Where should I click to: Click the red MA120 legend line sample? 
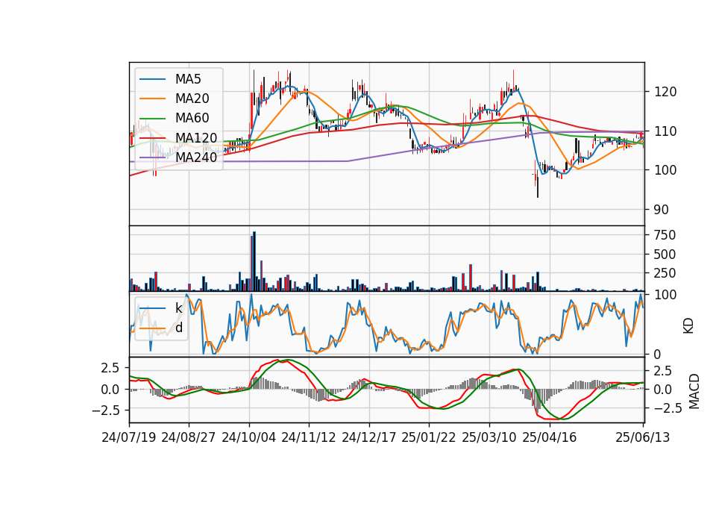coord(152,138)
